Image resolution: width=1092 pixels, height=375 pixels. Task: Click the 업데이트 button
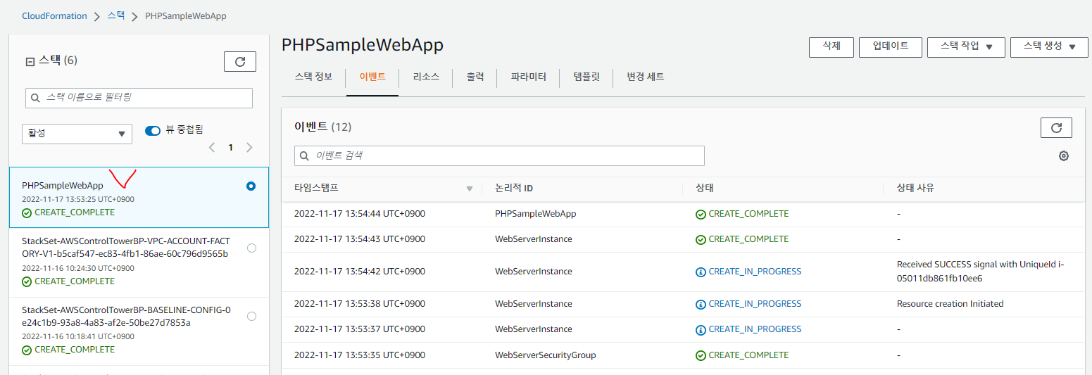tap(891, 47)
